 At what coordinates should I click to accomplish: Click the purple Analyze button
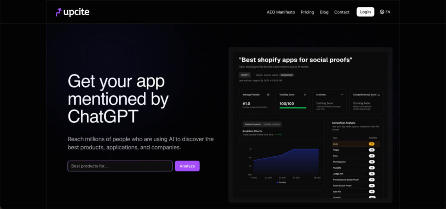click(187, 166)
